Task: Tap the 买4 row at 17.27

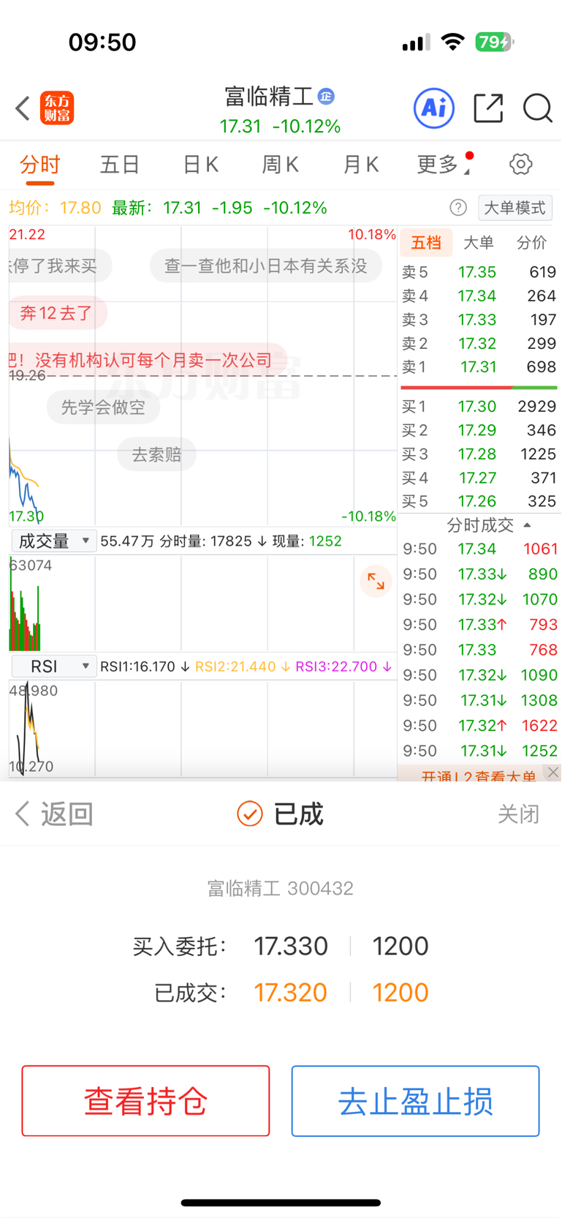Action: pos(479,478)
